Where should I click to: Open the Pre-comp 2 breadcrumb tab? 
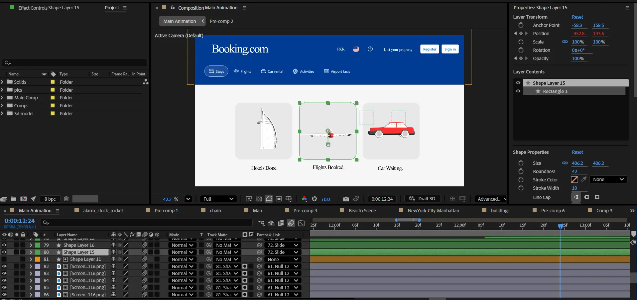click(x=221, y=21)
